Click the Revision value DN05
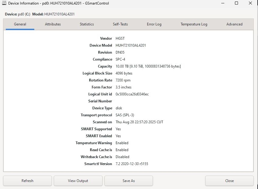The width and height of the screenshot is (258, 189). tap(120, 52)
